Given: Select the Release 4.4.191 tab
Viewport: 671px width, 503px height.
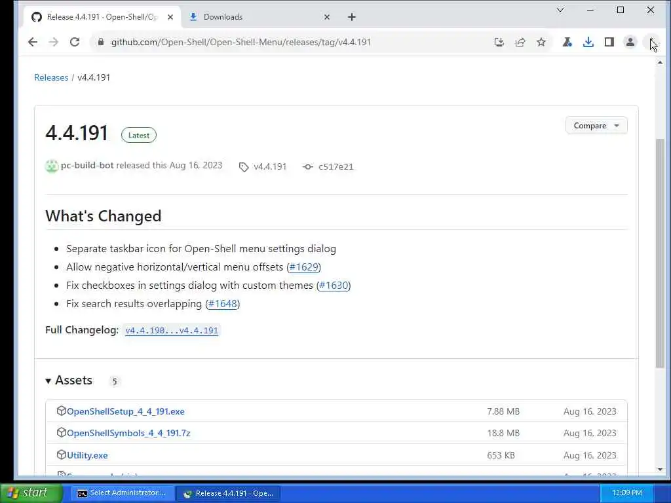Looking at the screenshot, I should point(103,17).
